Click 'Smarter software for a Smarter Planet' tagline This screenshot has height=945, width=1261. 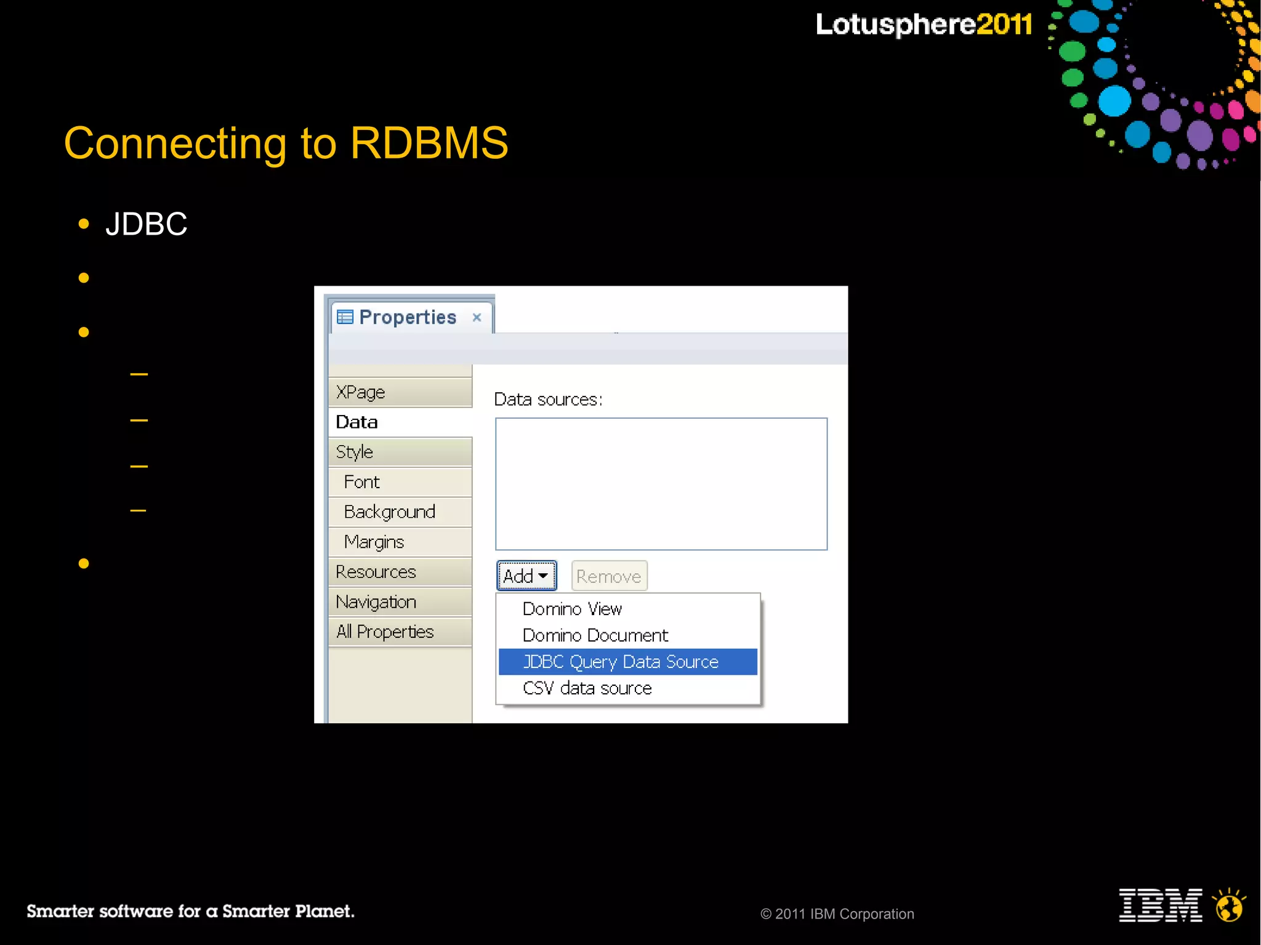point(190,911)
